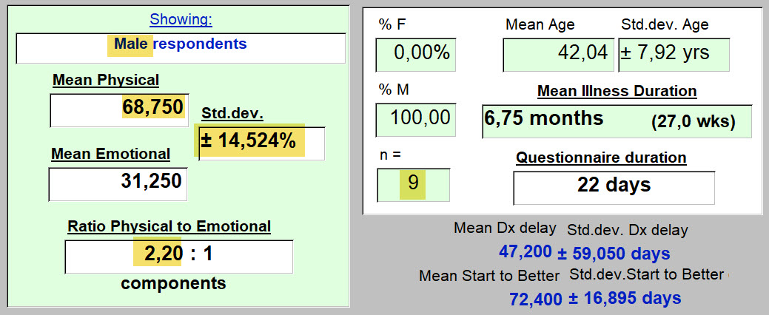769x315 pixels.
Task: Open the 'Showing:' link
Action: tap(181, 20)
